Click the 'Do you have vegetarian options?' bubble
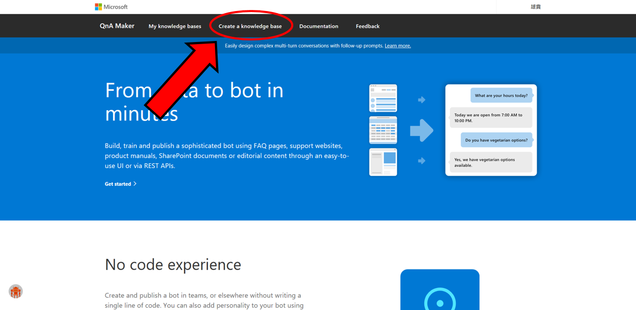636x310 pixels. coord(497,140)
